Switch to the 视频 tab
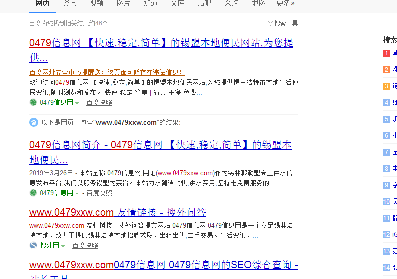 click(96, 3)
